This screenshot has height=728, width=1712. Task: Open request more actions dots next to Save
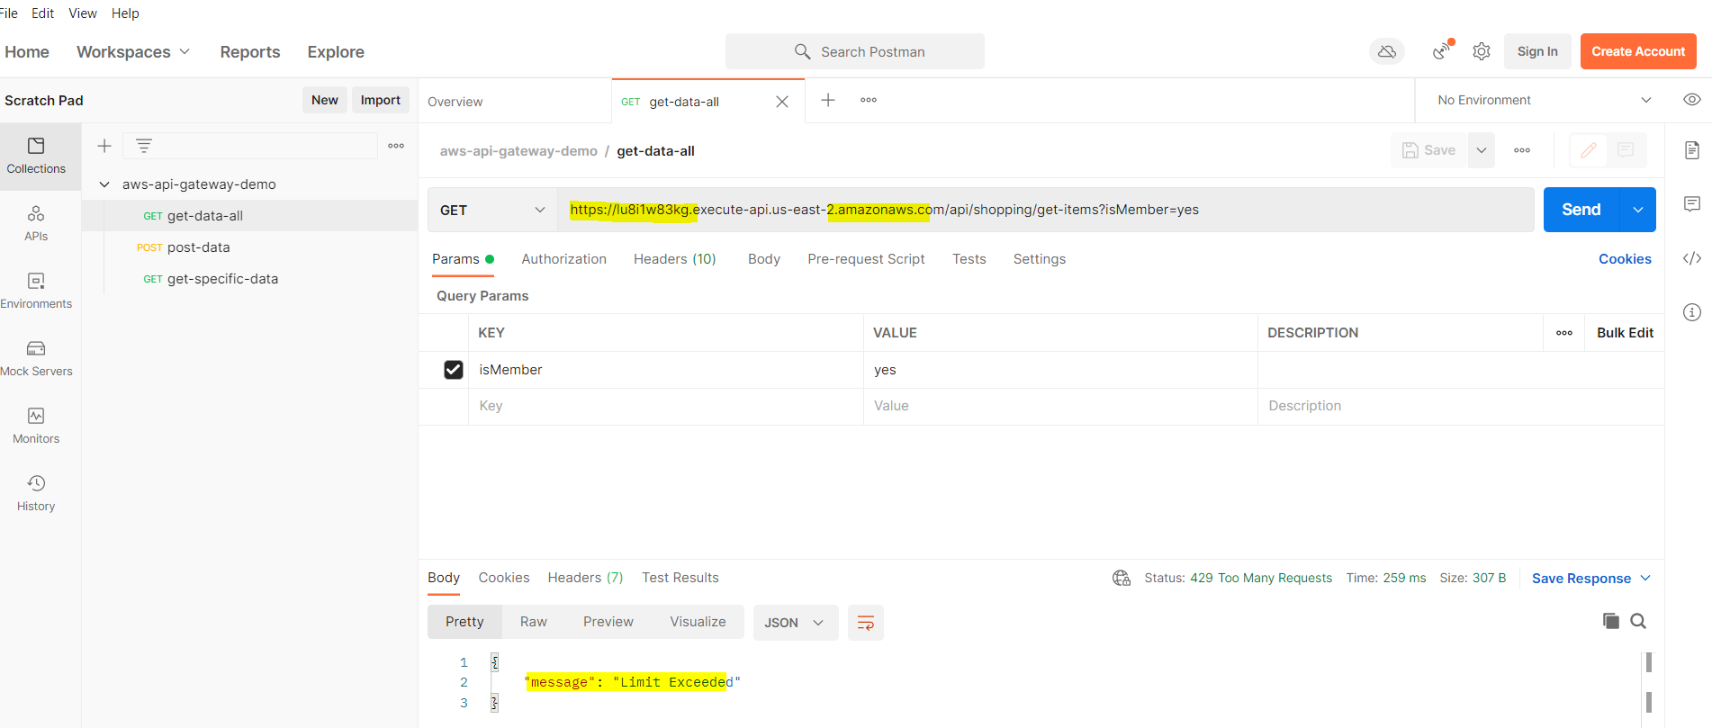click(x=1522, y=150)
